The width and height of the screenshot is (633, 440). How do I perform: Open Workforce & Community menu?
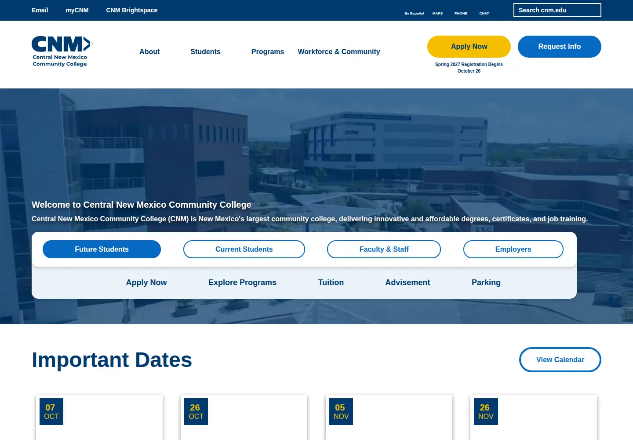click(x=339, y=51)
